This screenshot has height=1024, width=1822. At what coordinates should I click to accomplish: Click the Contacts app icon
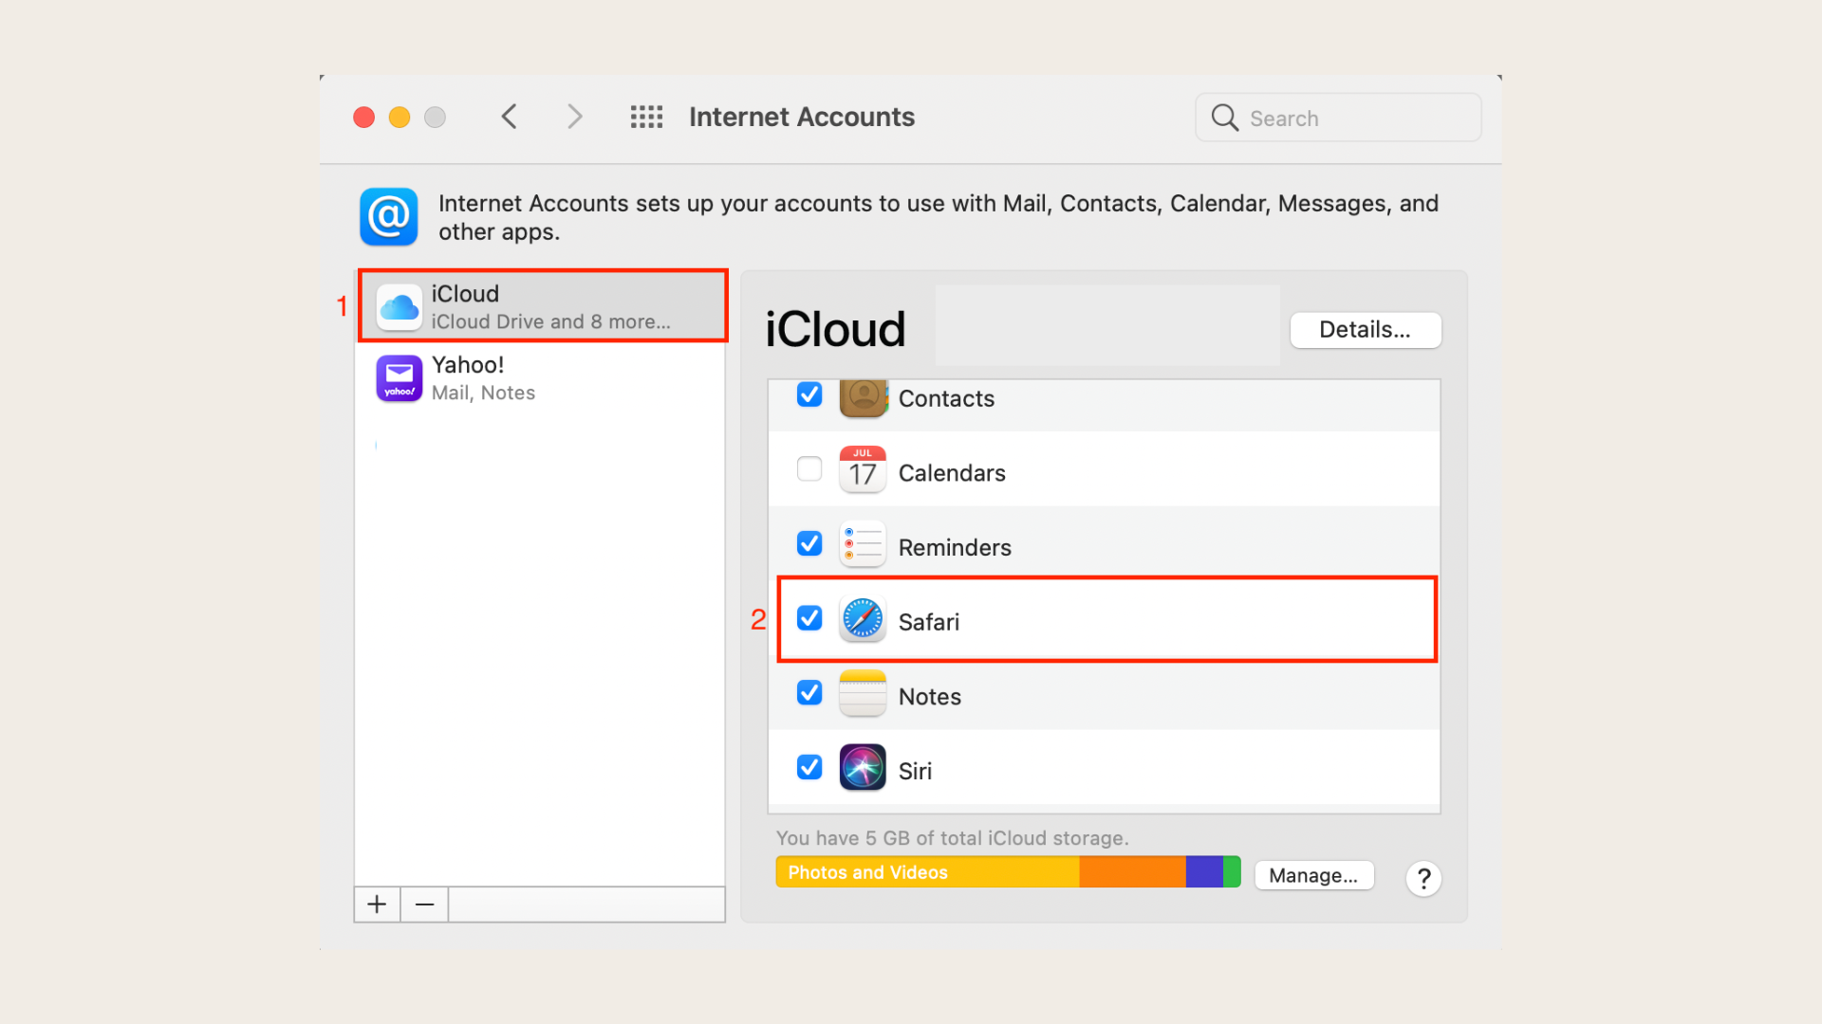[863, 397]
